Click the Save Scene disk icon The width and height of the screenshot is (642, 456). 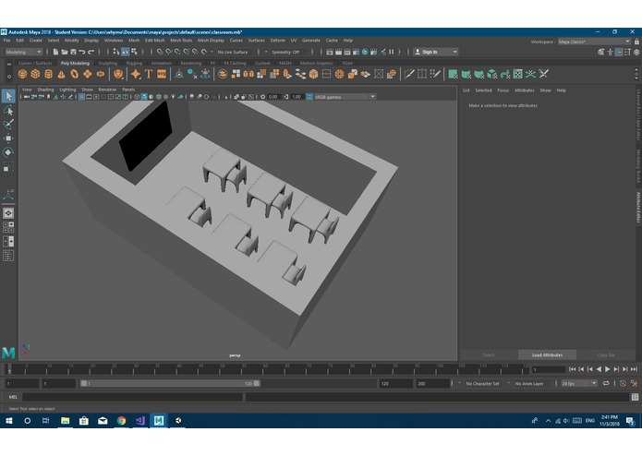[x=73, y=52]
